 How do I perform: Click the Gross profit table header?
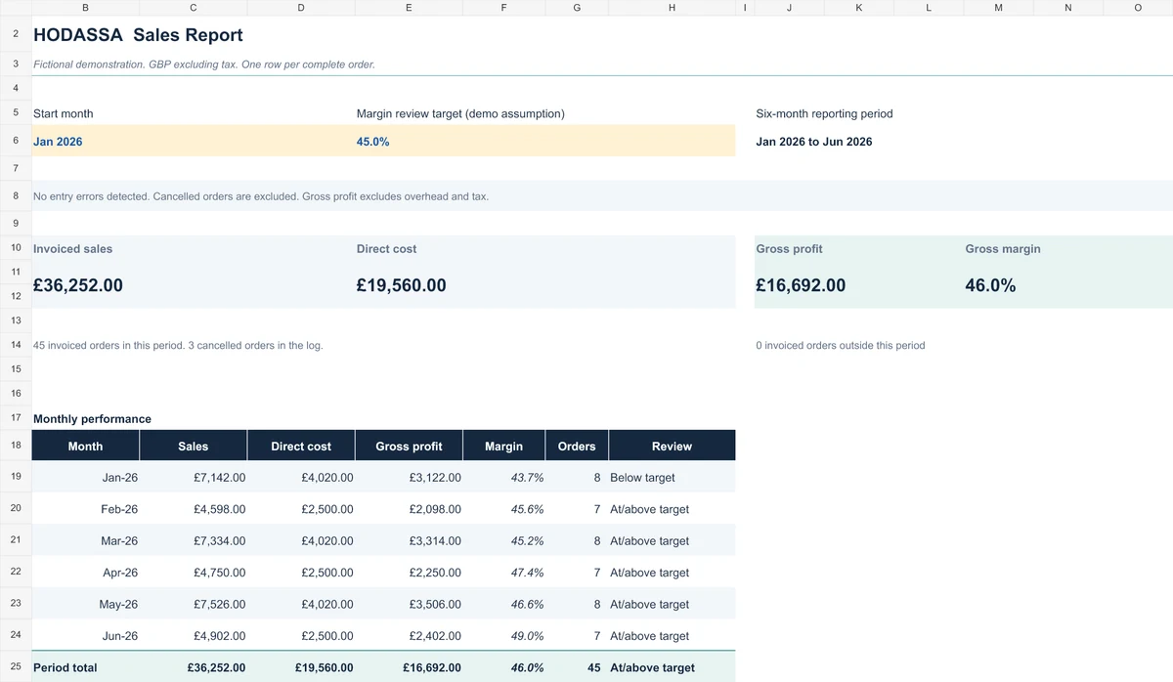coord(409,446)
